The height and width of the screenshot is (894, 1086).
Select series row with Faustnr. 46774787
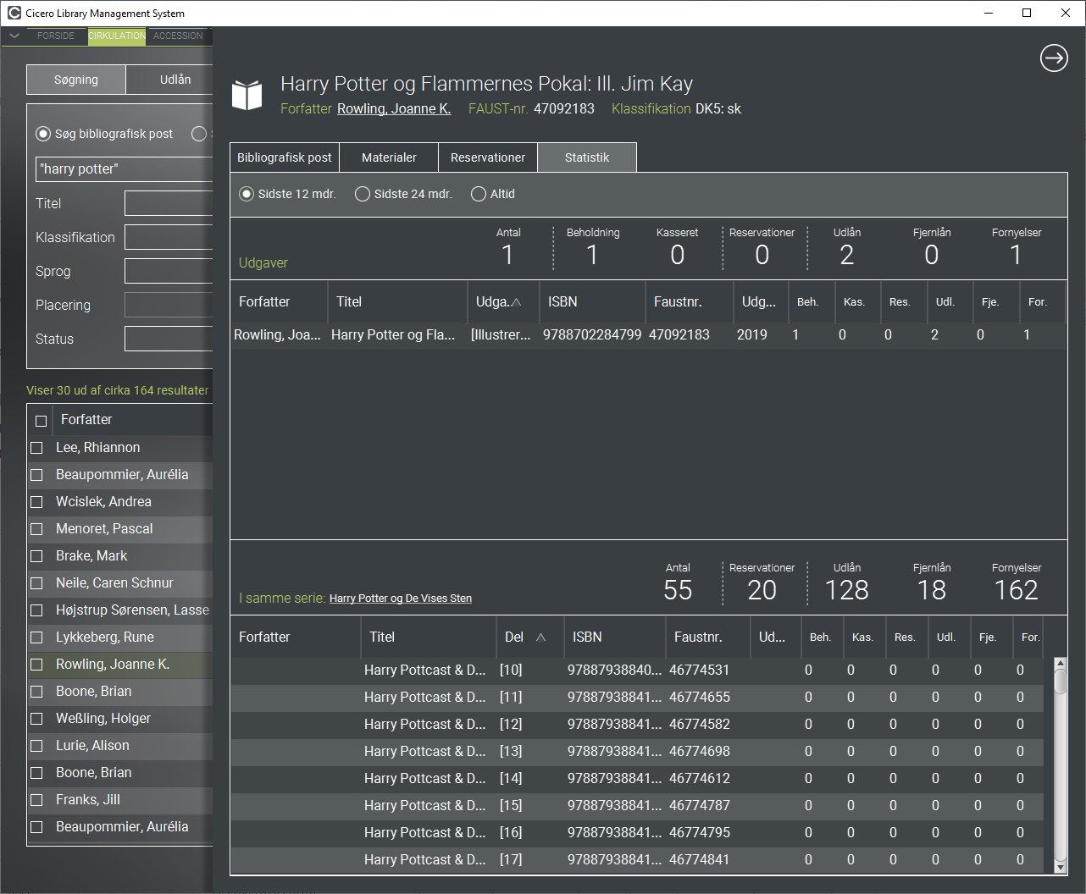pos(637,806)
